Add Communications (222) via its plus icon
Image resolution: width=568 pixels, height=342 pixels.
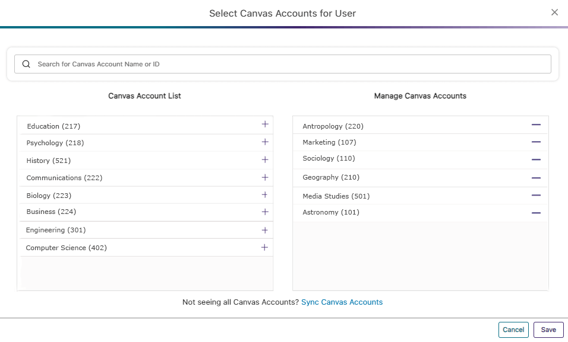(x=265, y=177)
